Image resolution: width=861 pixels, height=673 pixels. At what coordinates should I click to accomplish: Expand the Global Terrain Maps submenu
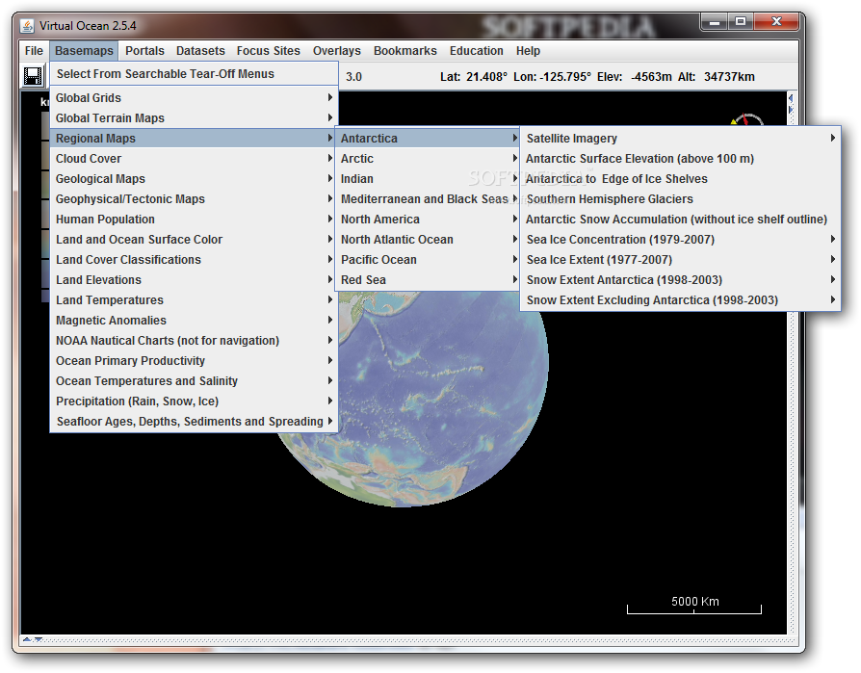(194, 118)
